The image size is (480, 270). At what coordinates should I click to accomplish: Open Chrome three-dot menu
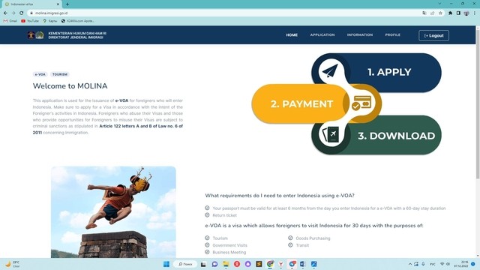point(475,13)
